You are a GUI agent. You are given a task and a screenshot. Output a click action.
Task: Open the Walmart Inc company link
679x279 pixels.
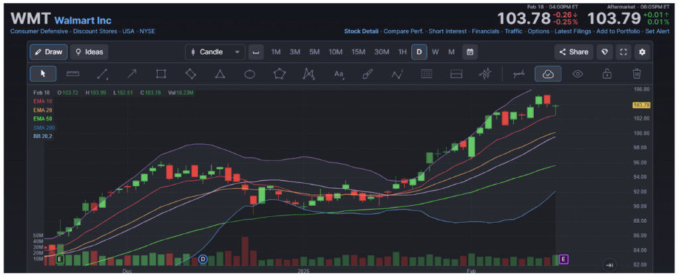click(x=83, y=20)
